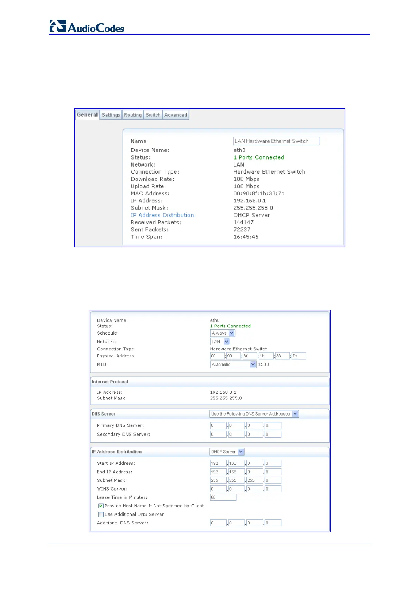Screen dimensions: 419x593
Task: Click last octet of Primary DNS Server
Action: pyautogui.click(x=273, y=425)
